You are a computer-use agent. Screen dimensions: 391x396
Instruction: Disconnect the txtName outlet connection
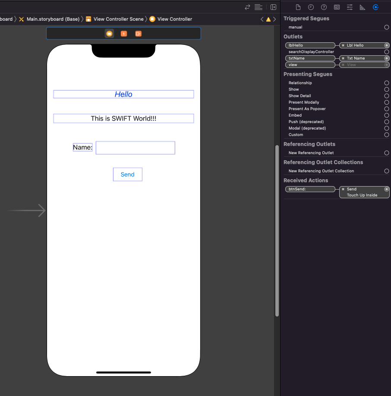343,58
